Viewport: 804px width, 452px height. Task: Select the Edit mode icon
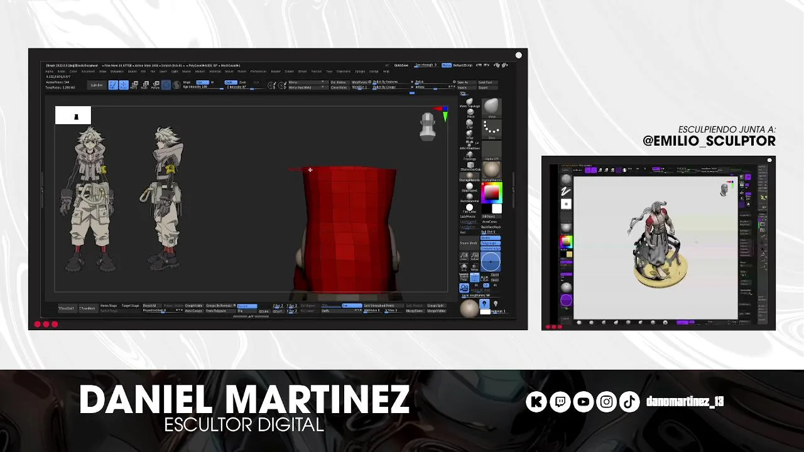tap(113, 85)
